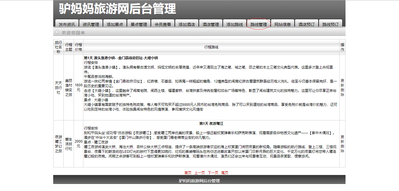Select the 会员查看 tab
Image resolution: width=399 pixels, height=191 pixels.
pos(163,24)
